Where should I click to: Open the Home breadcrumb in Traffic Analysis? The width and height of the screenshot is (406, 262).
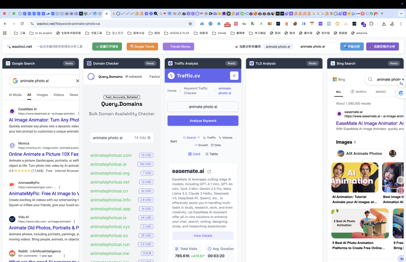(x=172, y=90)
